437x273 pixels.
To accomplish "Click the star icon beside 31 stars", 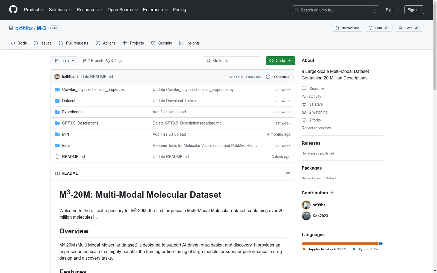I will click(x=304, y=104).
